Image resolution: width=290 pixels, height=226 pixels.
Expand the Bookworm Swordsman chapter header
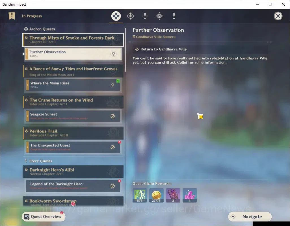point(73,201)
